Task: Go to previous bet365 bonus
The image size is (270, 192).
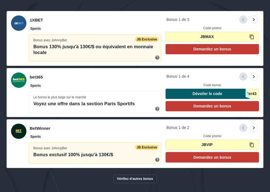Action: click(x=243, y=76)
